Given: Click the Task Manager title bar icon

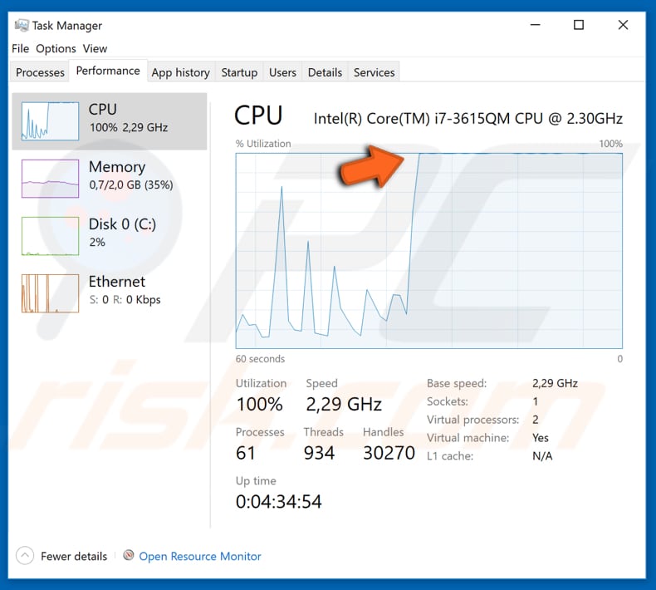Looking at the screenshot, I should [22, 26].
